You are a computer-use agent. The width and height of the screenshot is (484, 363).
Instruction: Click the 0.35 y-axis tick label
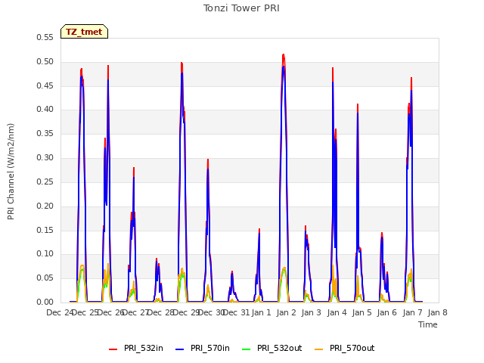(45, 133)
